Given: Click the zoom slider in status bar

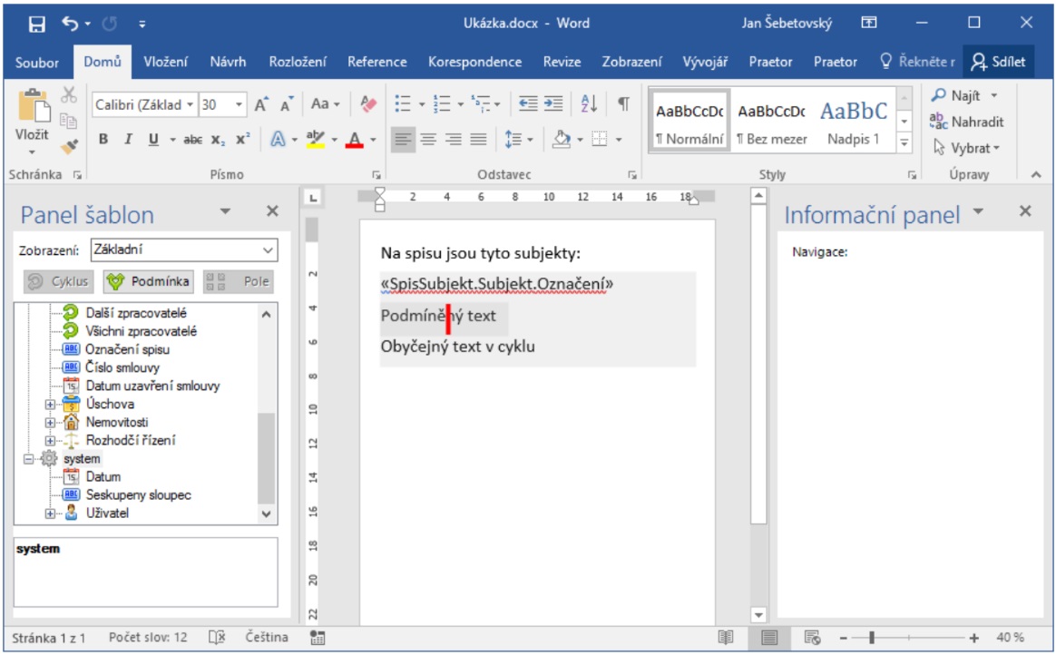Looking at the screenshot, I should point(871,638).
